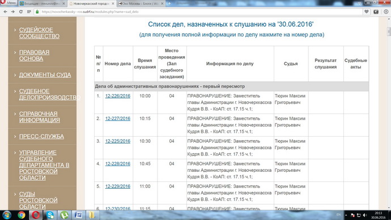The height and width of the screenshot is (220, 391).
Task: Close the Эхо Москвы tab
Action: tap(162, 4)
